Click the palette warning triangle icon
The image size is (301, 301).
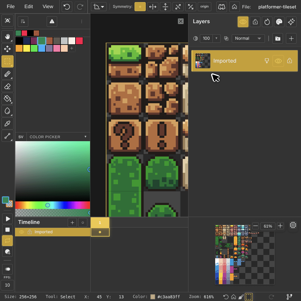(52, 21)
